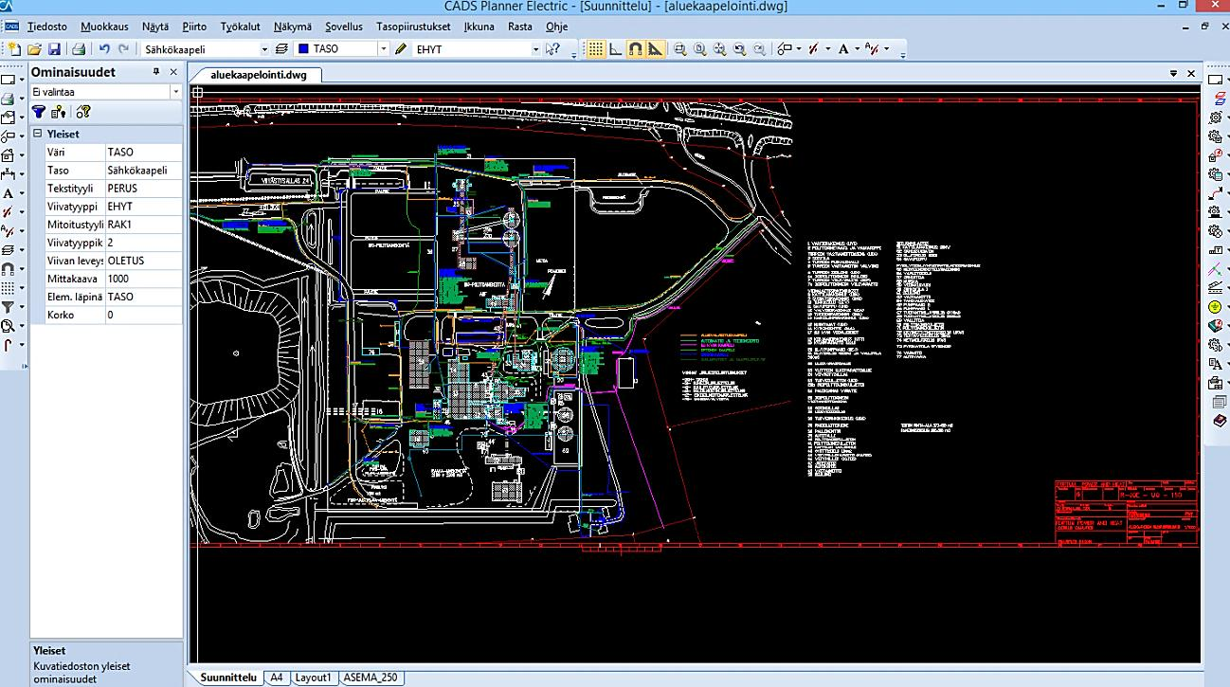This screenshot has width=1230, height=687.
Task: Click the Viivan leveys value OLETUS
Action: (143, 261)
